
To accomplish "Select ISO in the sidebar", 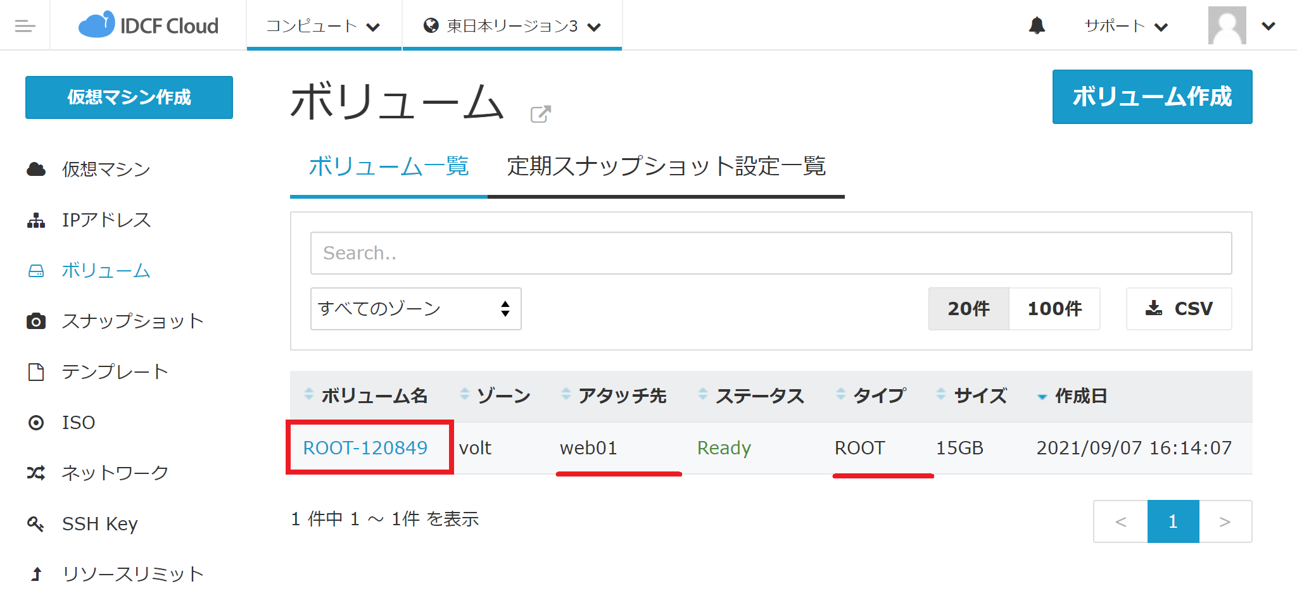I will 78,423.
